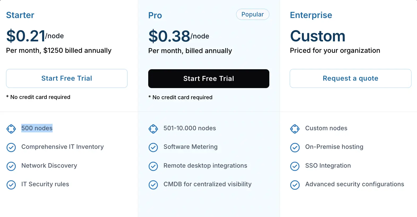
Task: Click the checkmark beside IT Security rules
Action: (11, 185)
